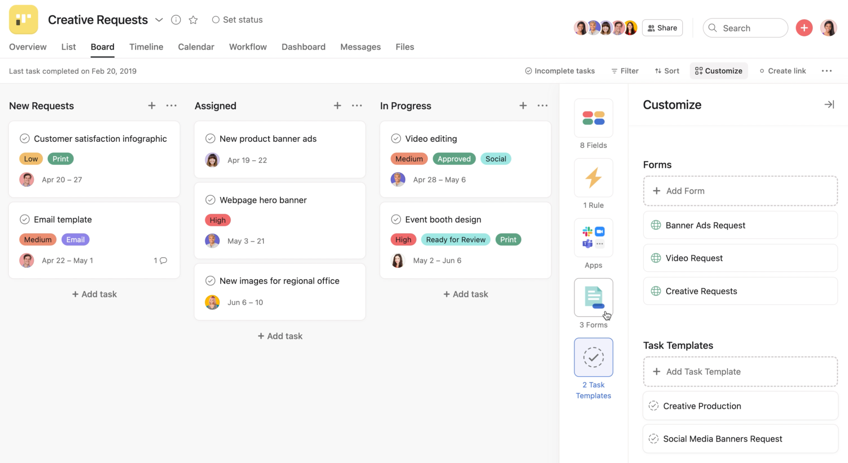Image resolution: width=848 pixels, height=463 pixels.
Task: Expand the Creative Requests title dropdown arrow
Action: 159,20
